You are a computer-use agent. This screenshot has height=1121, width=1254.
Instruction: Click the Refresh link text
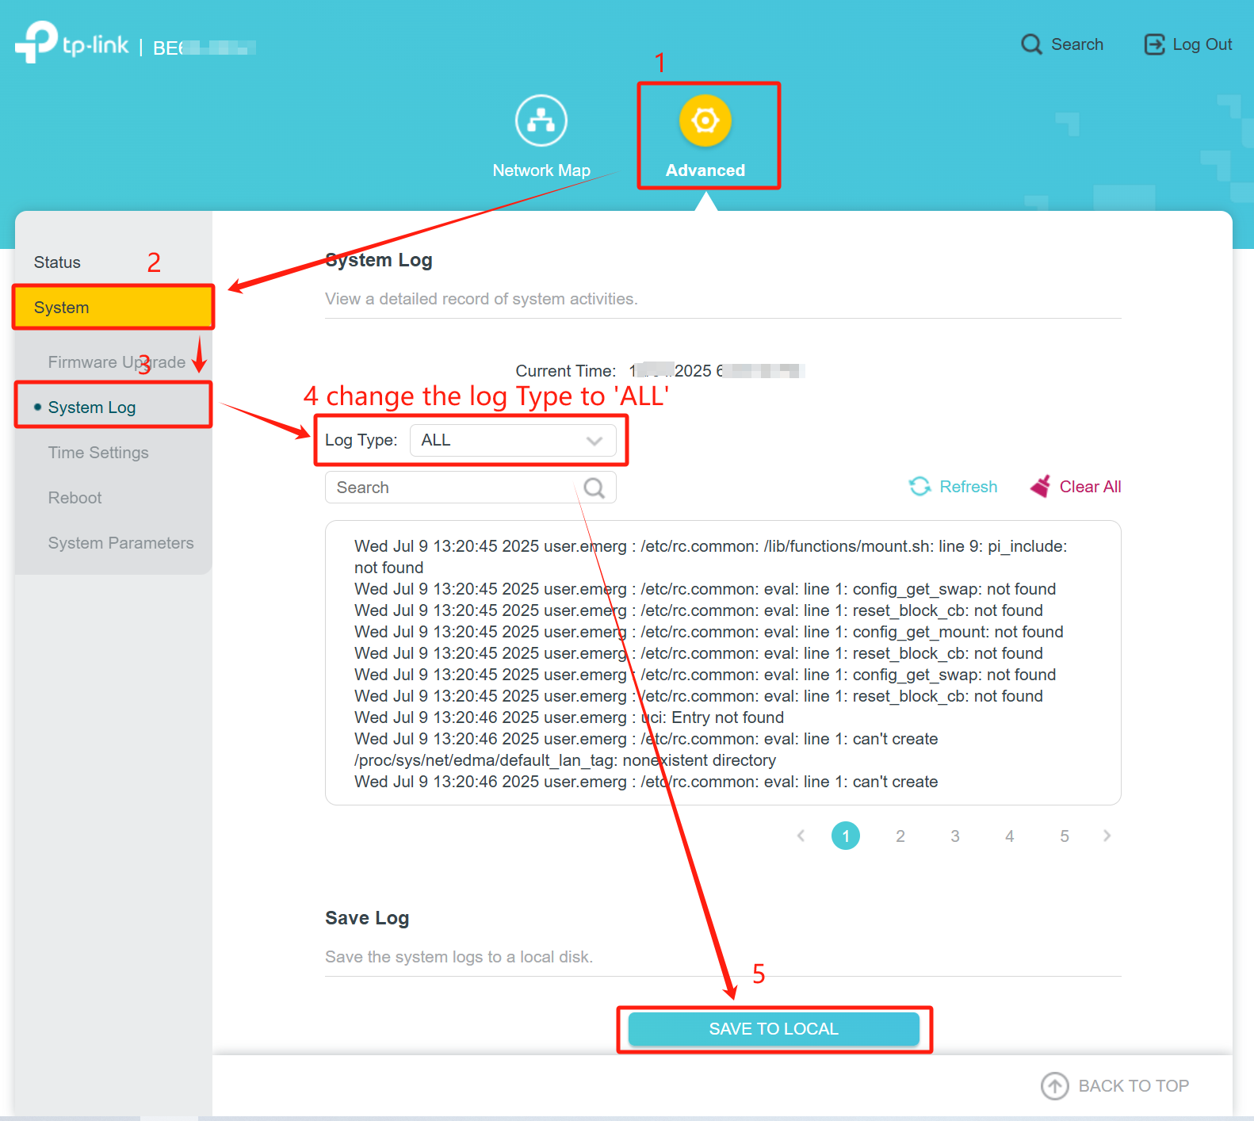tap(969, 487)
